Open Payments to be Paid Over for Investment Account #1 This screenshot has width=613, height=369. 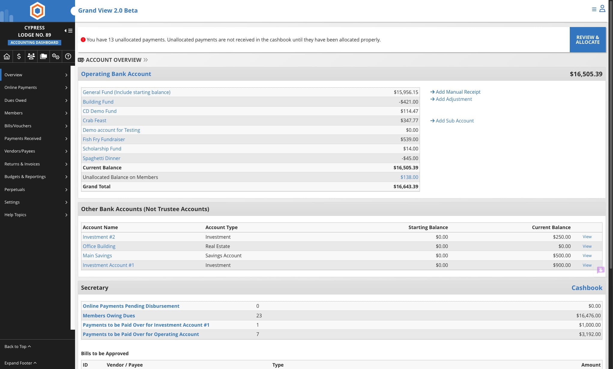(x=146, y=325)
